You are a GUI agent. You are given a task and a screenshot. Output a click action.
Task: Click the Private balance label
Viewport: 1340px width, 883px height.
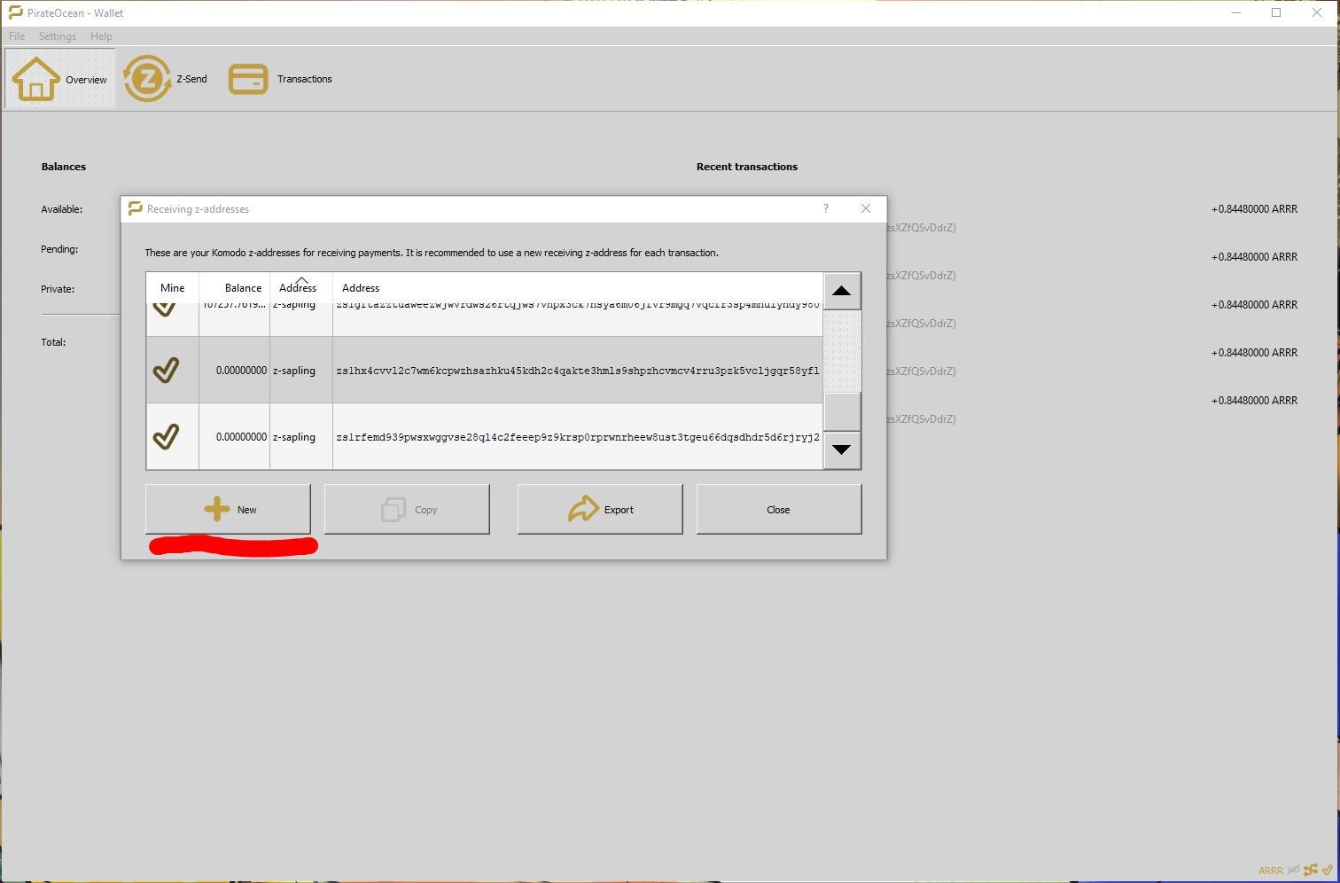pyautogui.click(x=58, y=289)
